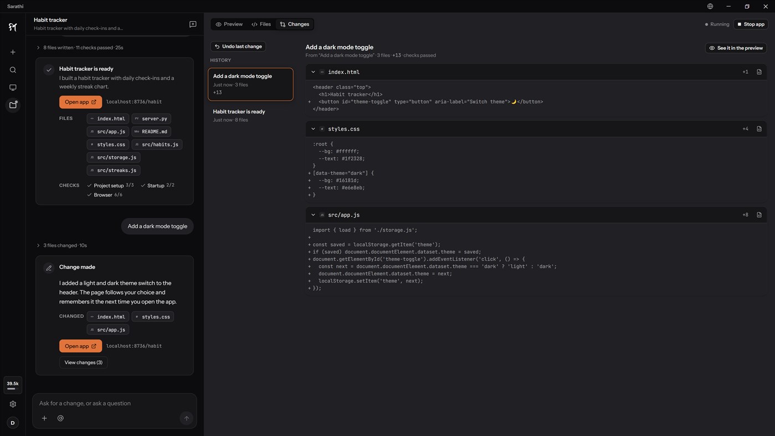Open the projects folder icon in the sidebar
Screen dimensions: 775x436
coord(13,105)
